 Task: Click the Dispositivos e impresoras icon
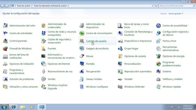click(120, 41)
